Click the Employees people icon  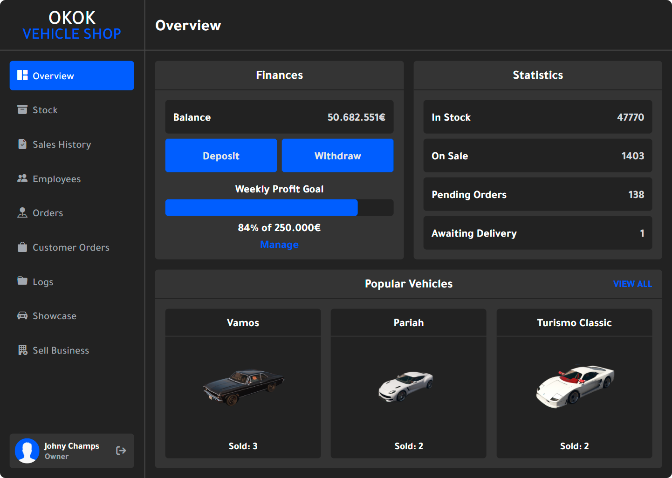tap(22, 178)
